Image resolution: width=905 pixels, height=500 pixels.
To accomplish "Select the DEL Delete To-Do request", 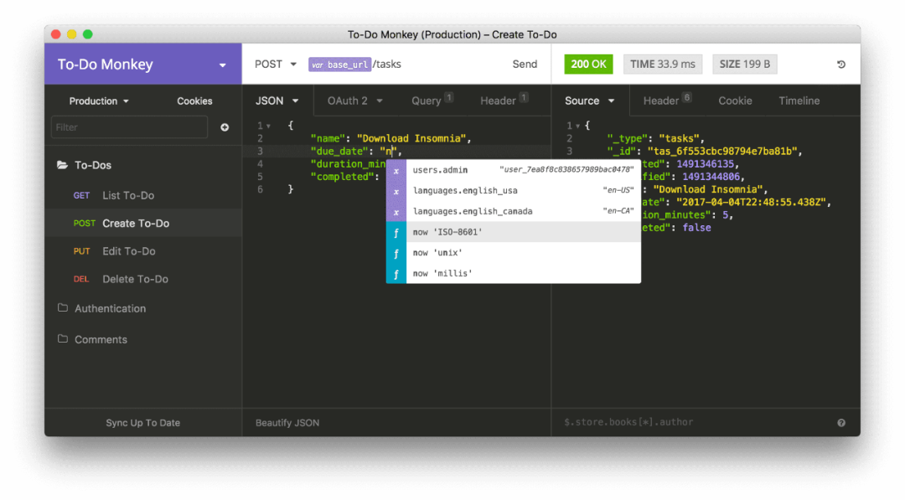I will click(143, 279).
